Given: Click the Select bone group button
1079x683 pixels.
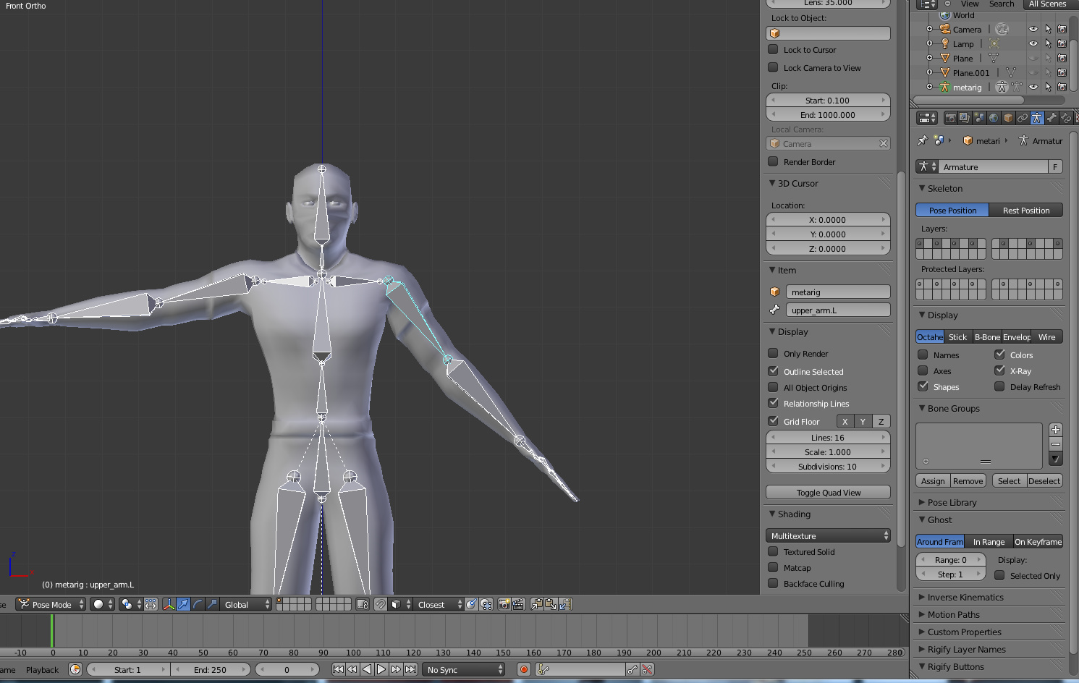Looking at the screenshot, I should (x=1009, y=480).
